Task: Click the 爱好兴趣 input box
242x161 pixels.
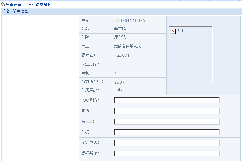Action: pyautogui.click(x=167, y=154)
